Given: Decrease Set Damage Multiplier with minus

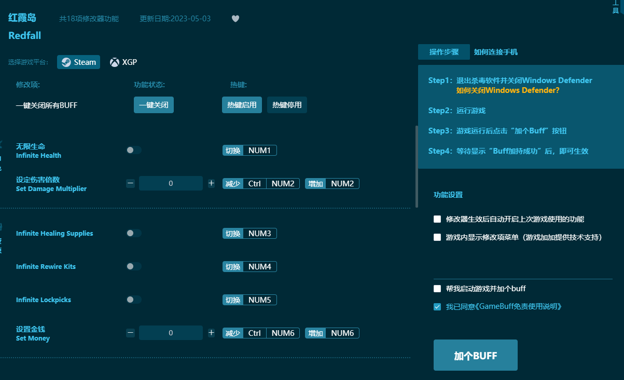Looking at the screenshot, I should 131,183.
